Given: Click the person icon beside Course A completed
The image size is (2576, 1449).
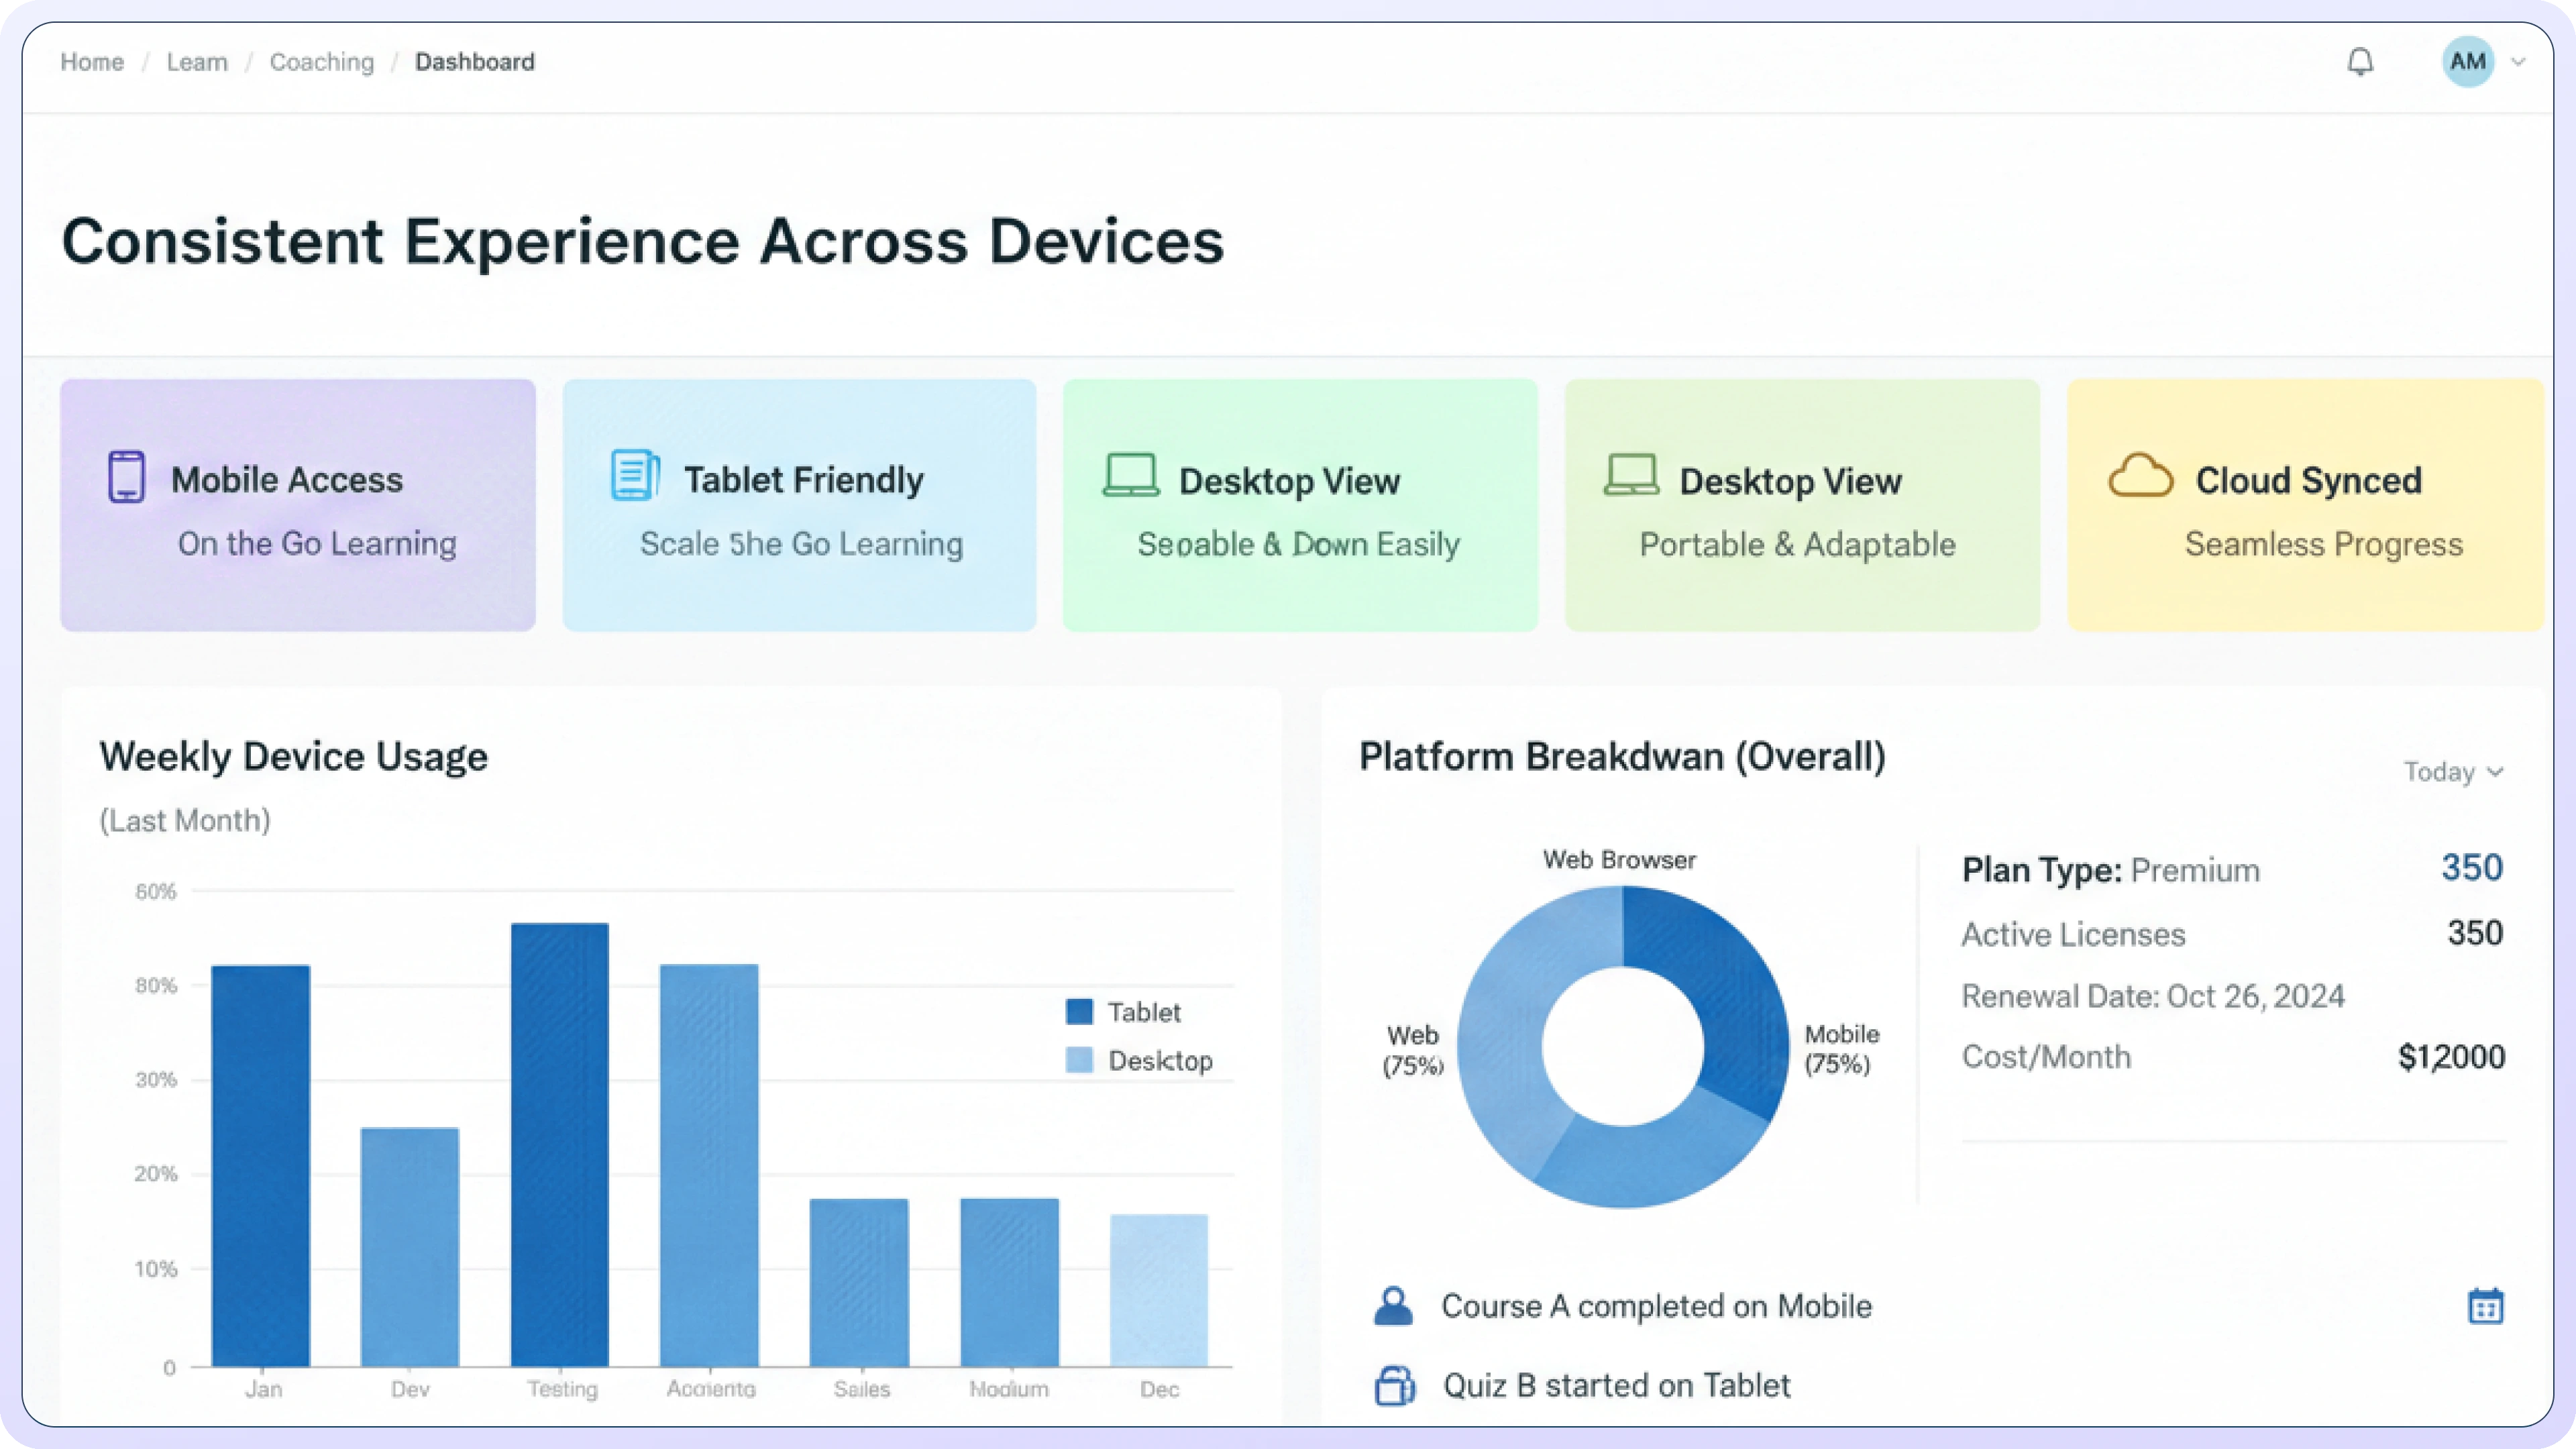Looking at the screenshot, I should (x=1393, y=1306).
